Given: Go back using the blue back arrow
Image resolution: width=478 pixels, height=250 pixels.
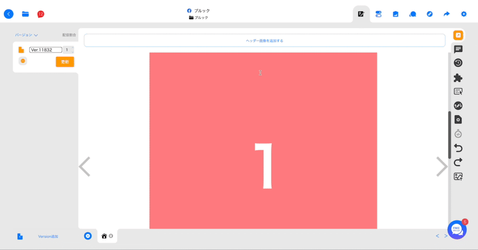Looking at the screenshot, I should (9, 14).
